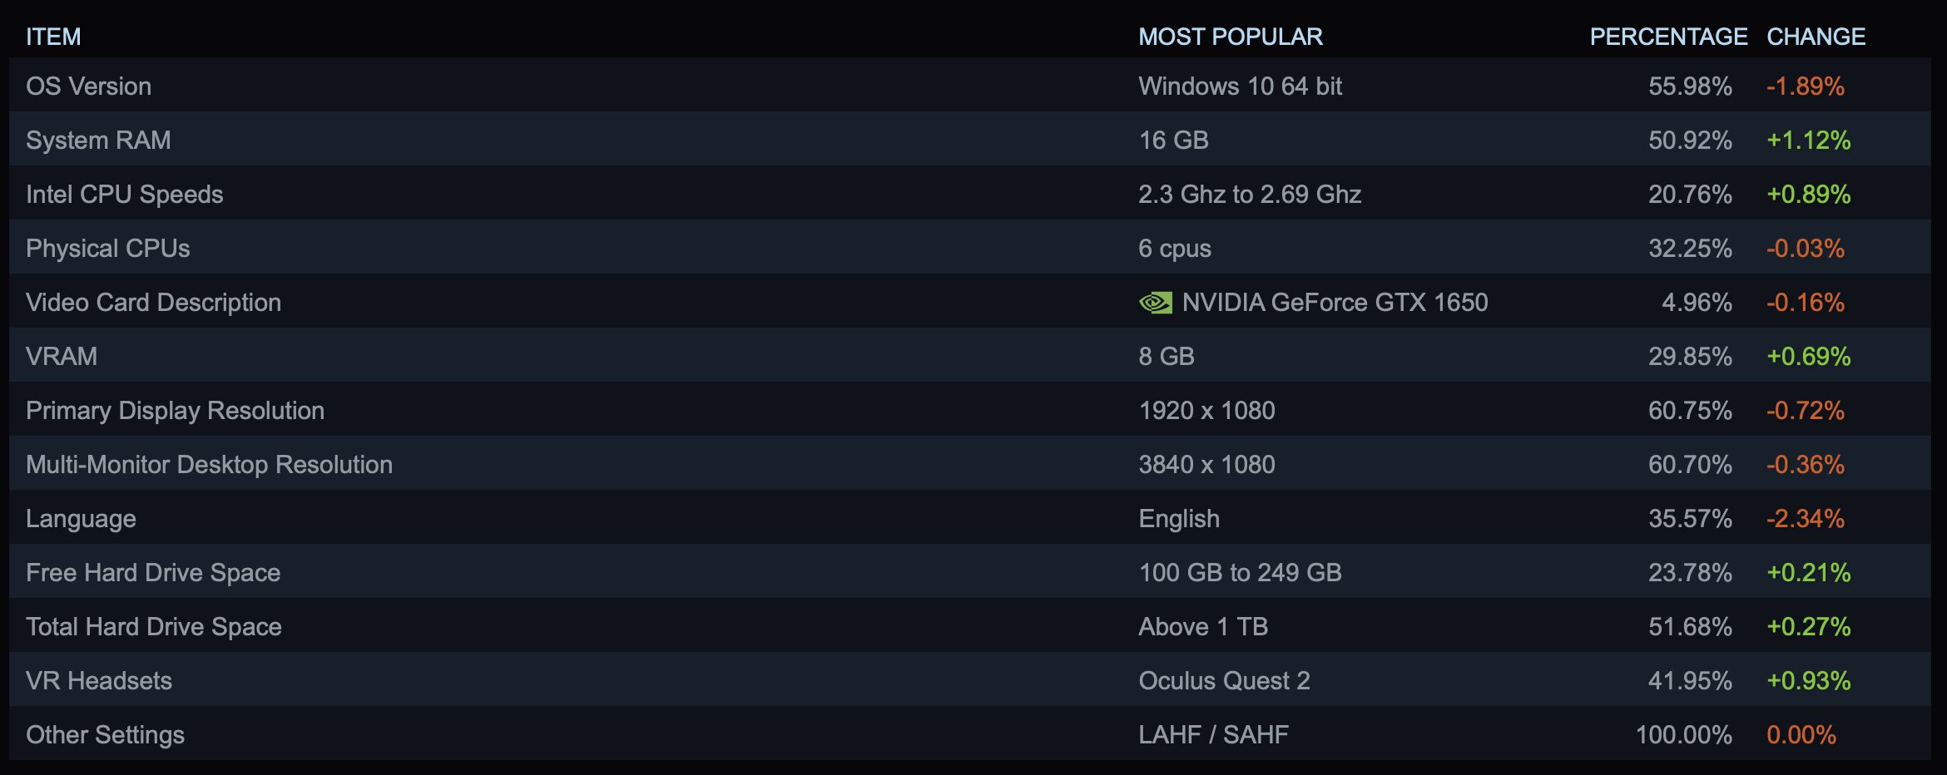This screenshot has width=1947, height=775.
Task: Click the NVIDIA logo icon
Action: click(x=1156, y=303)
